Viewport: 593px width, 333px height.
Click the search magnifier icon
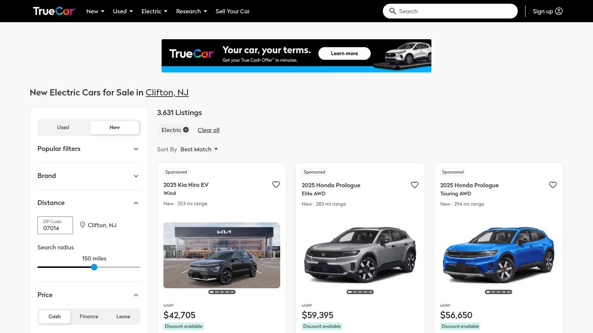click(392, 11)
